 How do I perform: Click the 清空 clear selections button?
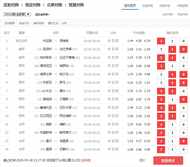[142, 160]
